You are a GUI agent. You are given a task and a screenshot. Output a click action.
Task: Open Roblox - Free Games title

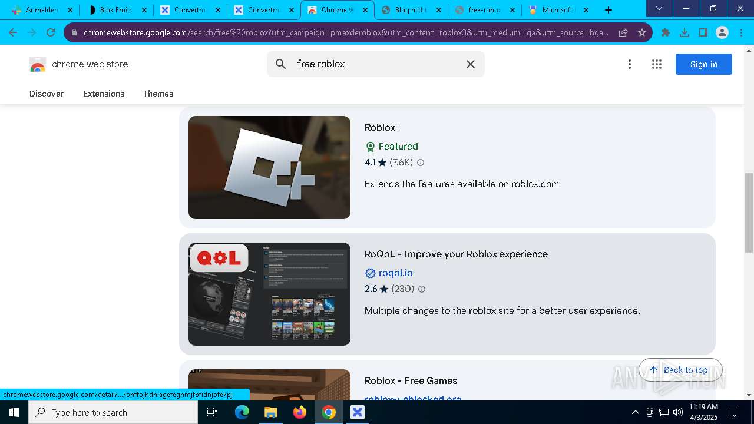tap(411, 380)
